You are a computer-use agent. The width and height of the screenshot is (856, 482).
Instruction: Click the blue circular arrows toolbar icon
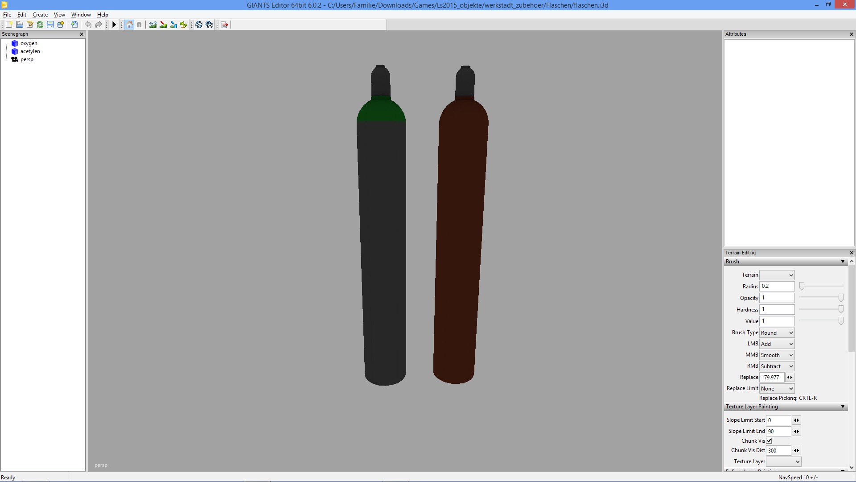[x=199, y=25]
